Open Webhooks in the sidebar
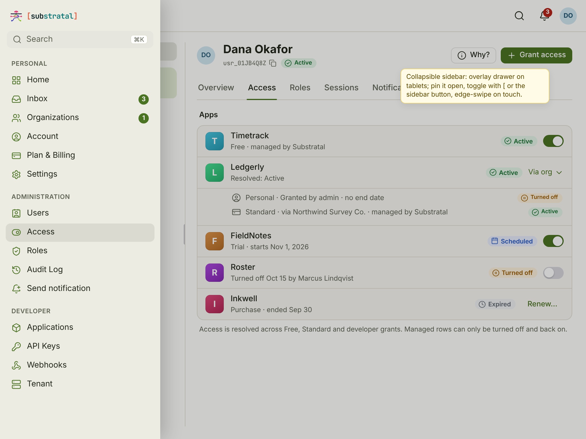 [80, 365]
